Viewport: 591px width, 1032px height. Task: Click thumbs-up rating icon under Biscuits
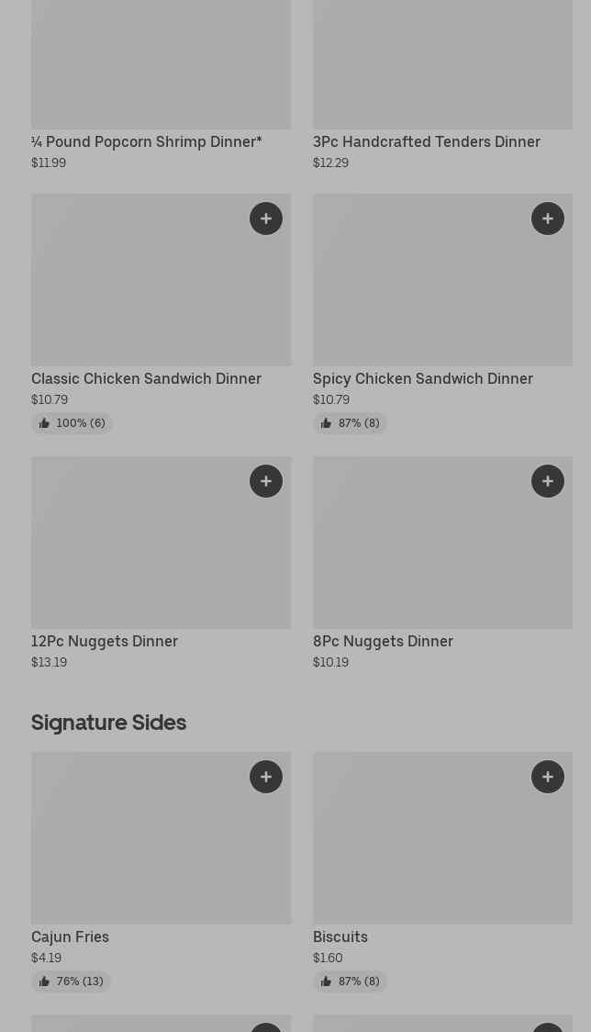click(326, 982)
